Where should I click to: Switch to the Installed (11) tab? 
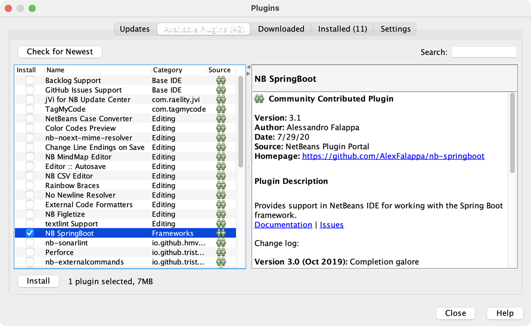point(342,29)
